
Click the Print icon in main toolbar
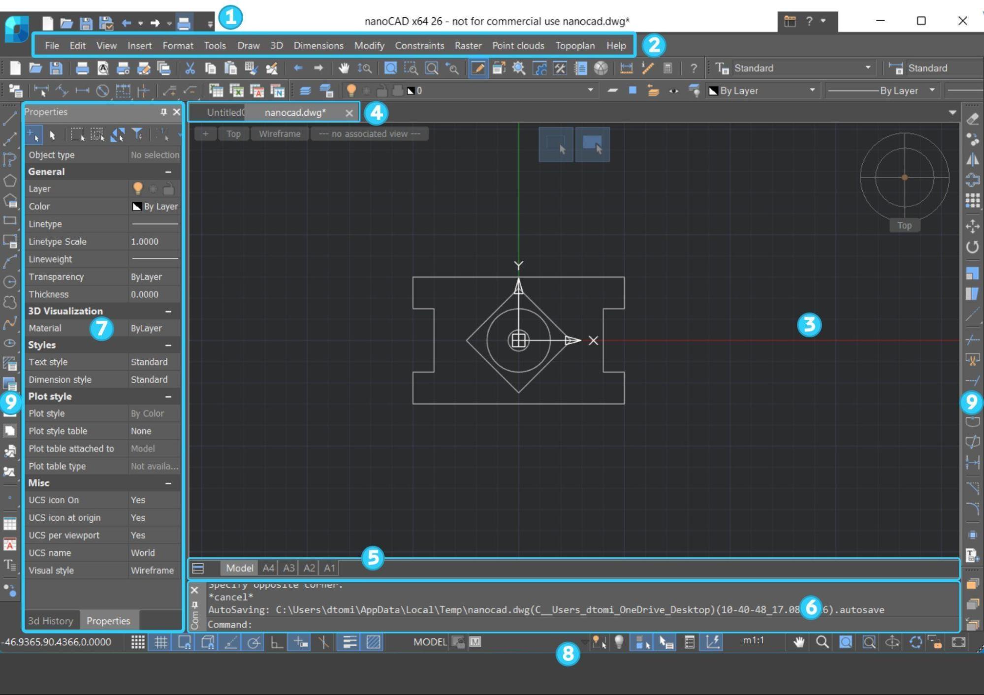click(x=82, y=68)
